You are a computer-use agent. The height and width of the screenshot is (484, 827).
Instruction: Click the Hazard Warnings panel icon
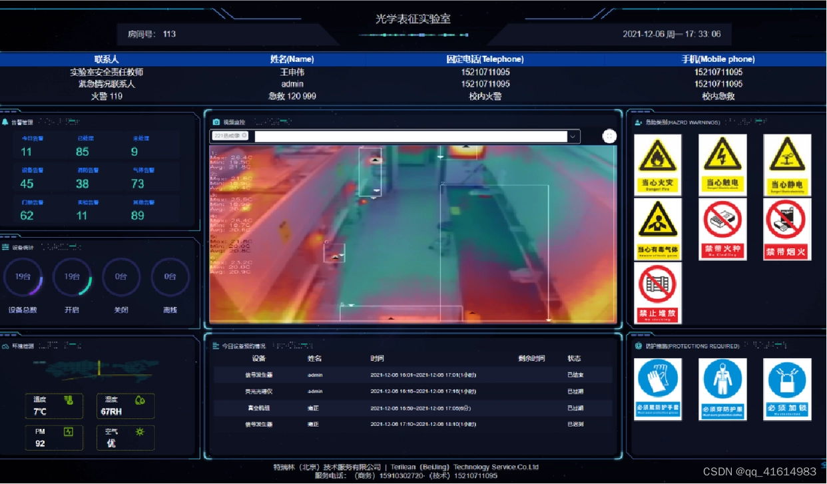click(639, 122)
